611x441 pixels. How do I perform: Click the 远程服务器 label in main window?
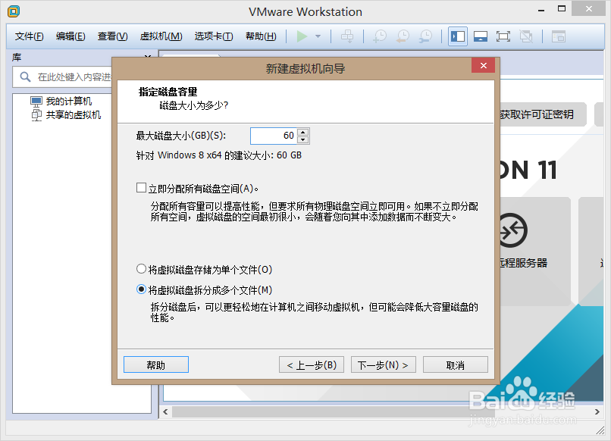pyautogui.click(x=523, y=263)
